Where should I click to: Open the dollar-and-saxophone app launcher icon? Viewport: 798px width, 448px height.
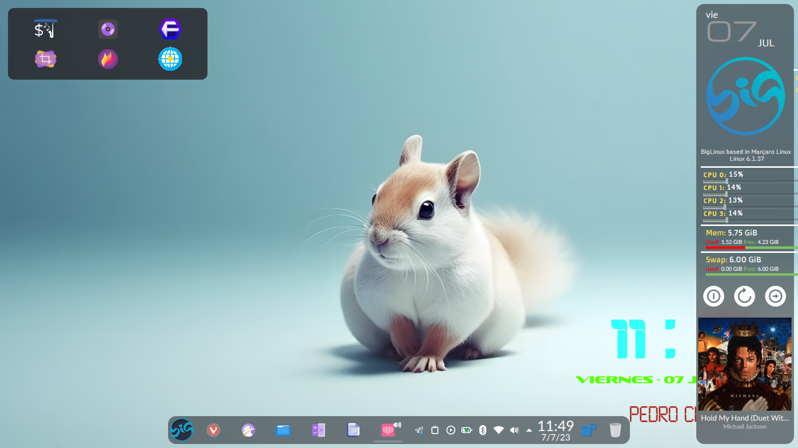click(x=45, y=29)
